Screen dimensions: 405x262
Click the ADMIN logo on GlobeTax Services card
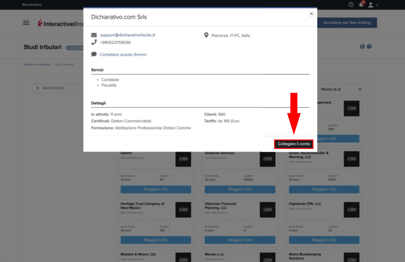tap(268, 159)
